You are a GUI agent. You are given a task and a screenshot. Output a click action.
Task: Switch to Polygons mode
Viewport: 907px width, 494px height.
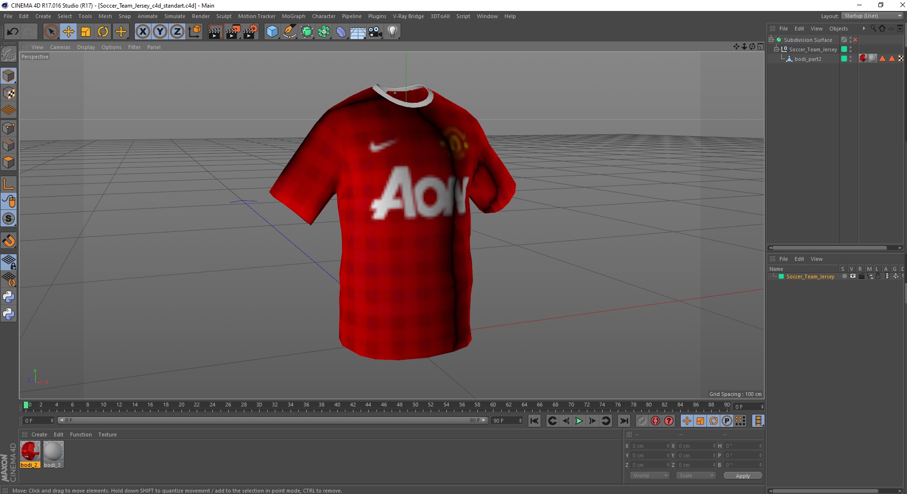point(9,162)
